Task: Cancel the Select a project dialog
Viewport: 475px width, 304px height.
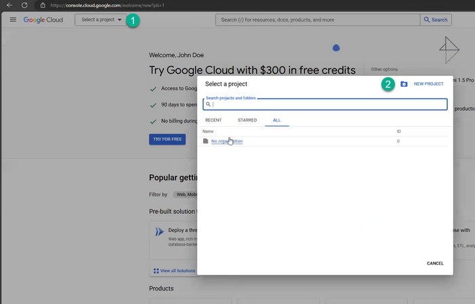Action: (x=435, y=263)
